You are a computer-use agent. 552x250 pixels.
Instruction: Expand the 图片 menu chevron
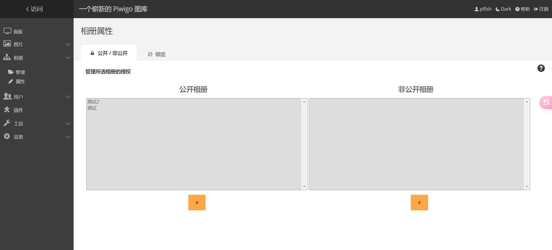68,44
